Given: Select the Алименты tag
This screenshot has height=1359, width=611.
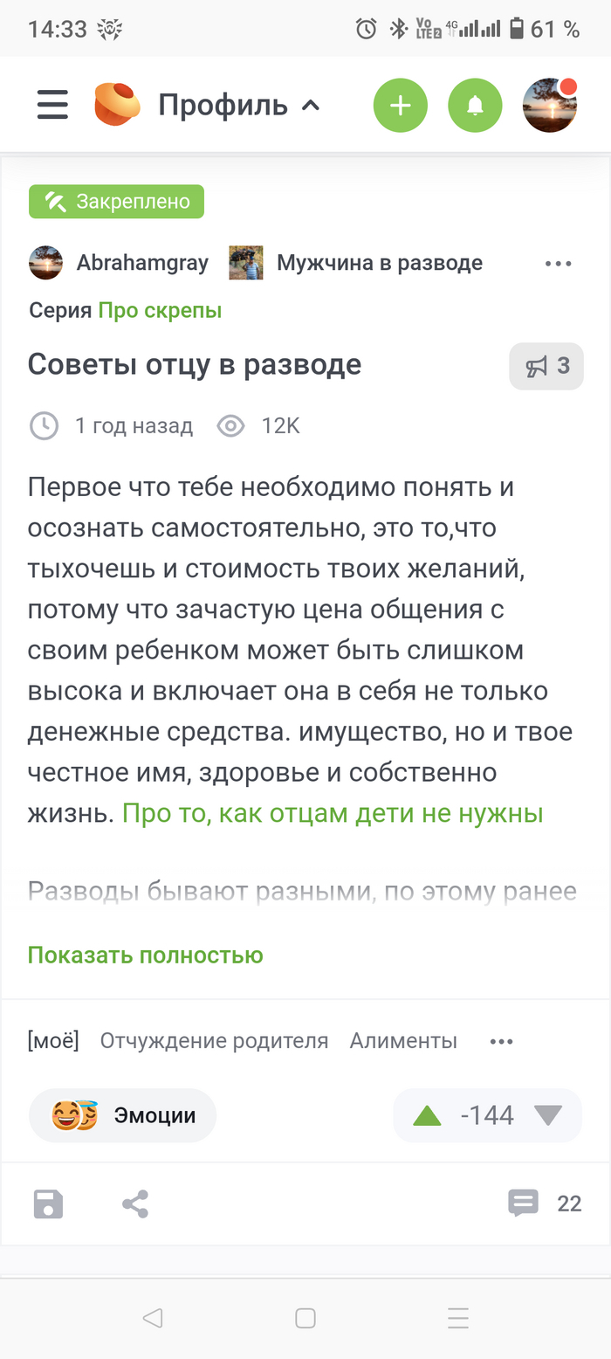Looking at the screenshot, I should tap(404, 1040).
